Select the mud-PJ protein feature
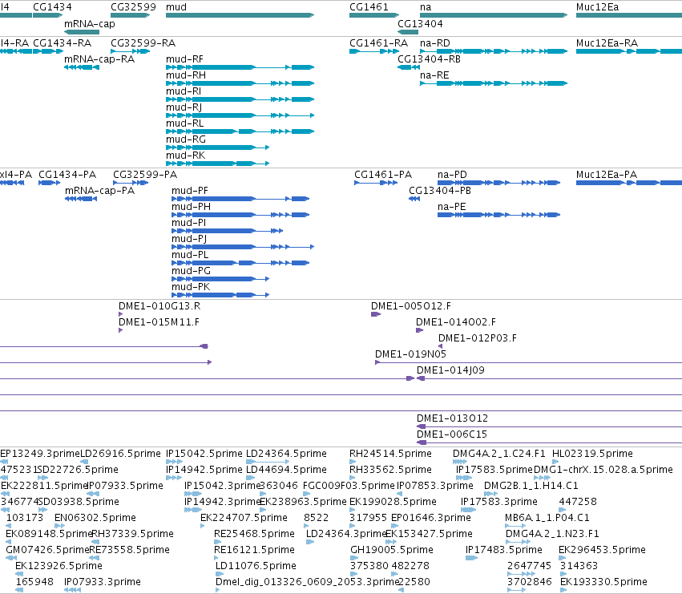This screenshot has width=682, height=594. [x=243, y=247]
